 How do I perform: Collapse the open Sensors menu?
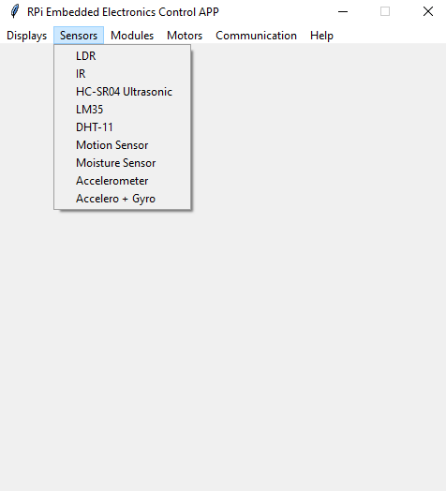[x=79, y=36]
